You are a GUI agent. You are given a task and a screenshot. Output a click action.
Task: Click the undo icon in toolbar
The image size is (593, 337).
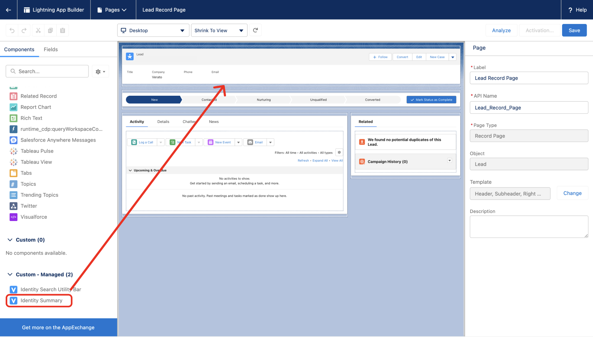(12, 30)
